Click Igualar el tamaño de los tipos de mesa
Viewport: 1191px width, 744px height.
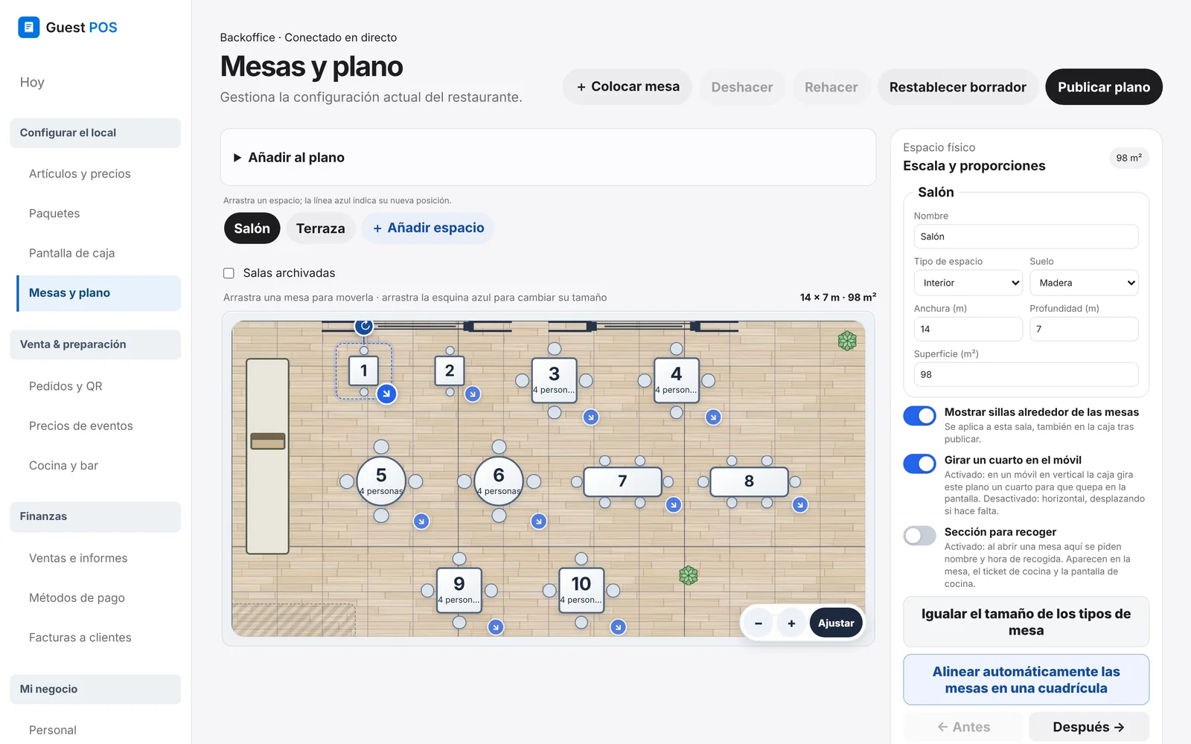[x=1026, y=622]
